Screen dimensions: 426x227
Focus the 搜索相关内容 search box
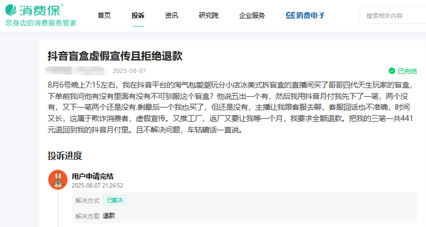[x=393, y=16]
